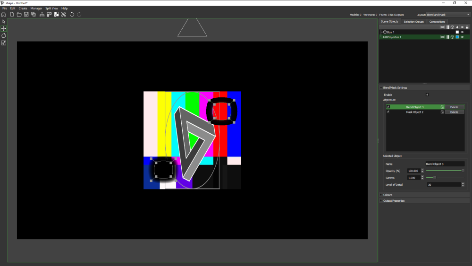
Task: Uncheck the Blend Object 3 checkbox
Action: pos(388,107)
